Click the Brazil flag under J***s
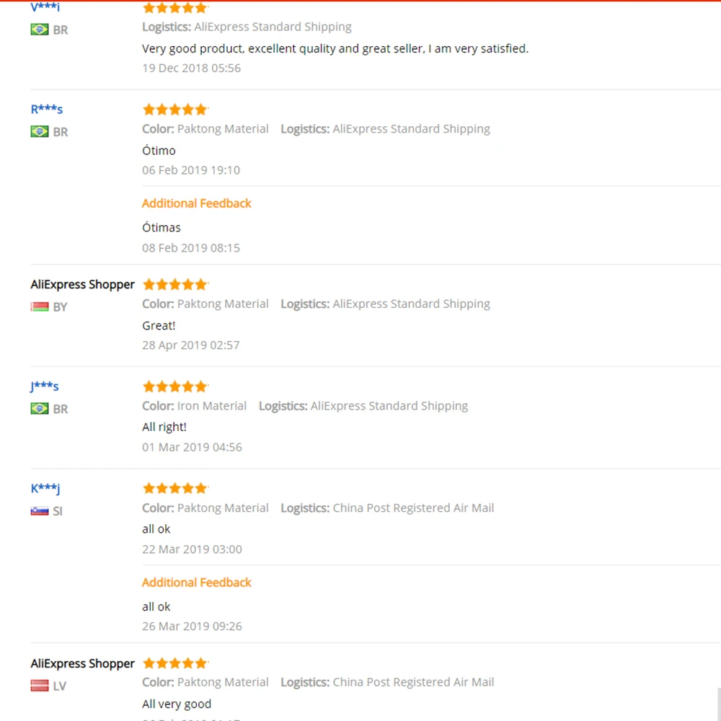Image resolution: width=721 pixels, height=721 pixels. [x=40, y=409]
